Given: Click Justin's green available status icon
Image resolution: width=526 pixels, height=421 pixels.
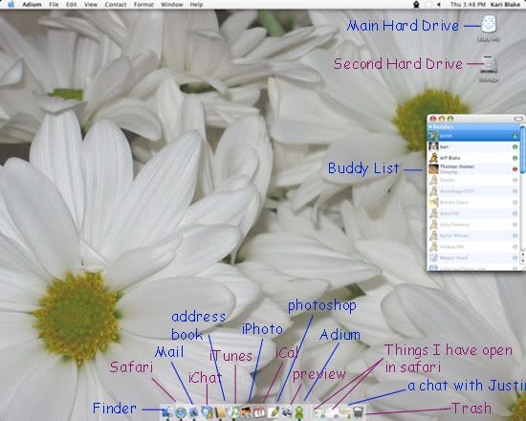Looking at the screenshot, I should (x=515, y=136).
